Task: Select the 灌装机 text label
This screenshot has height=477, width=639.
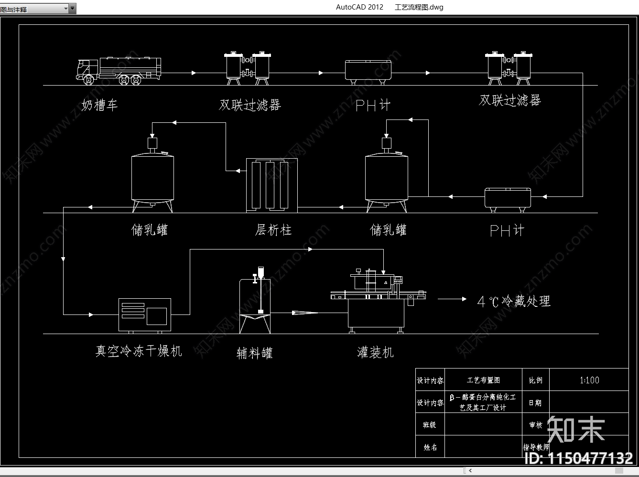Action: tap(375, 352)
